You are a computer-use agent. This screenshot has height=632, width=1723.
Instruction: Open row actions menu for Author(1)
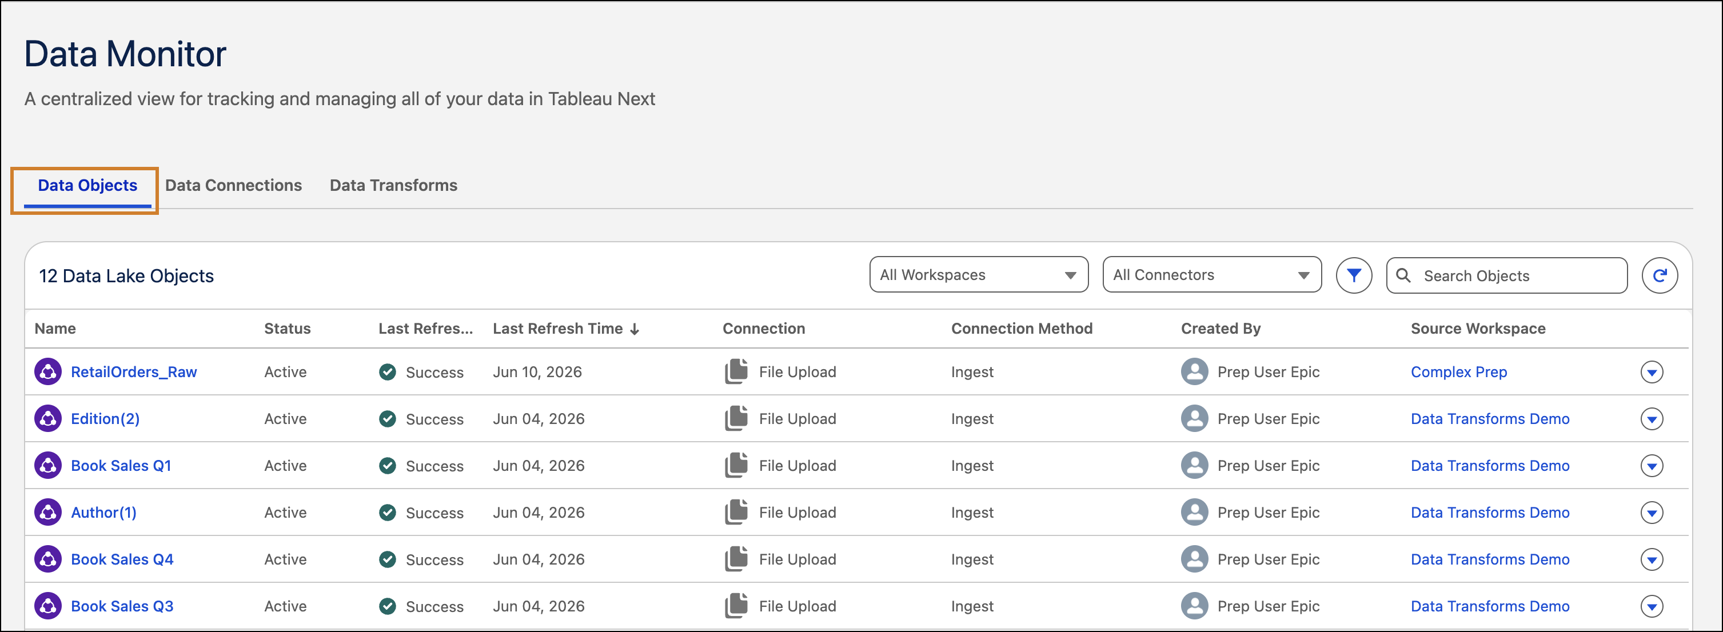1652,513
